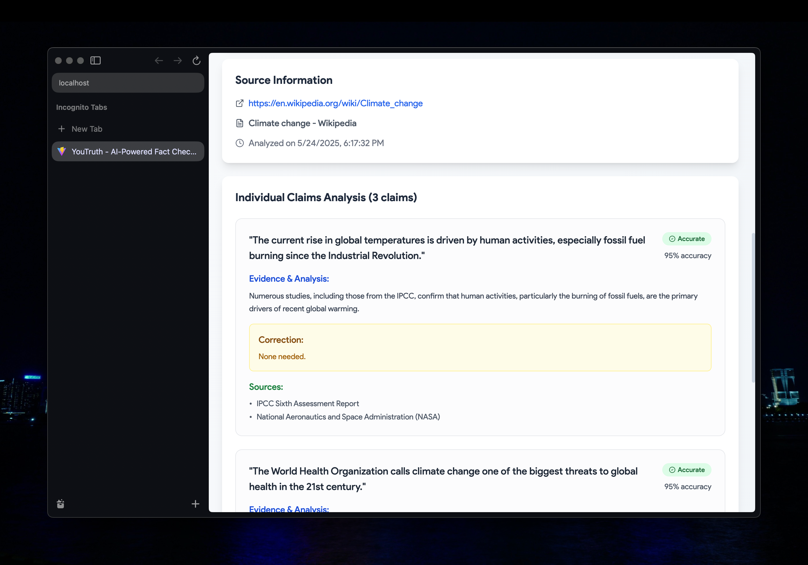Click the localhost address bar

(128, 83)
